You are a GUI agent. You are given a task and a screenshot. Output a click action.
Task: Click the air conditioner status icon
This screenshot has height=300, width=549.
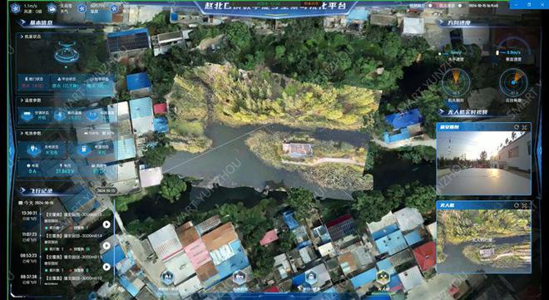[x=27, y=116]
